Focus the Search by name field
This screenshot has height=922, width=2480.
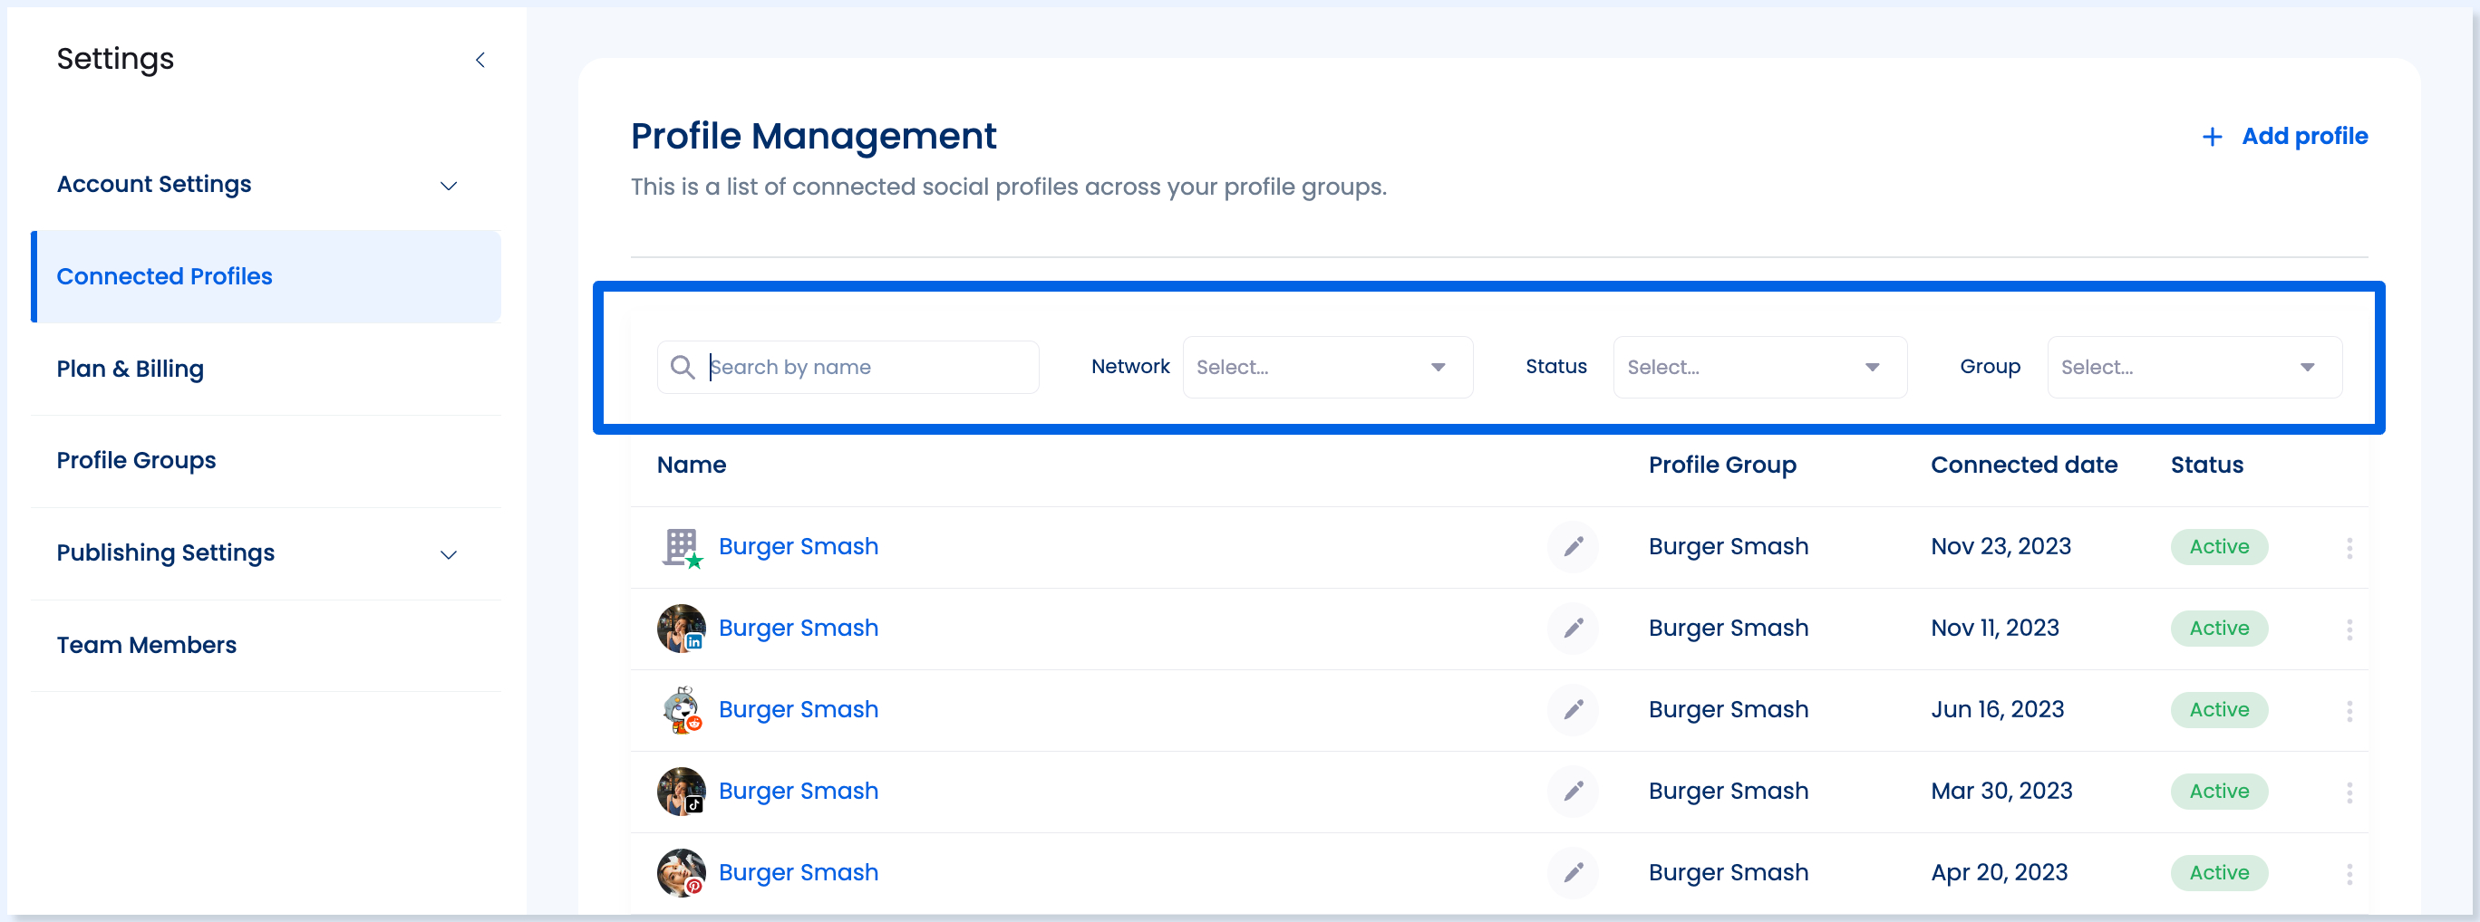pyautogui.click(x=848, y=367)
